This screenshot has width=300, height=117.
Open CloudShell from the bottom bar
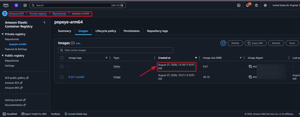pos(10,114)
